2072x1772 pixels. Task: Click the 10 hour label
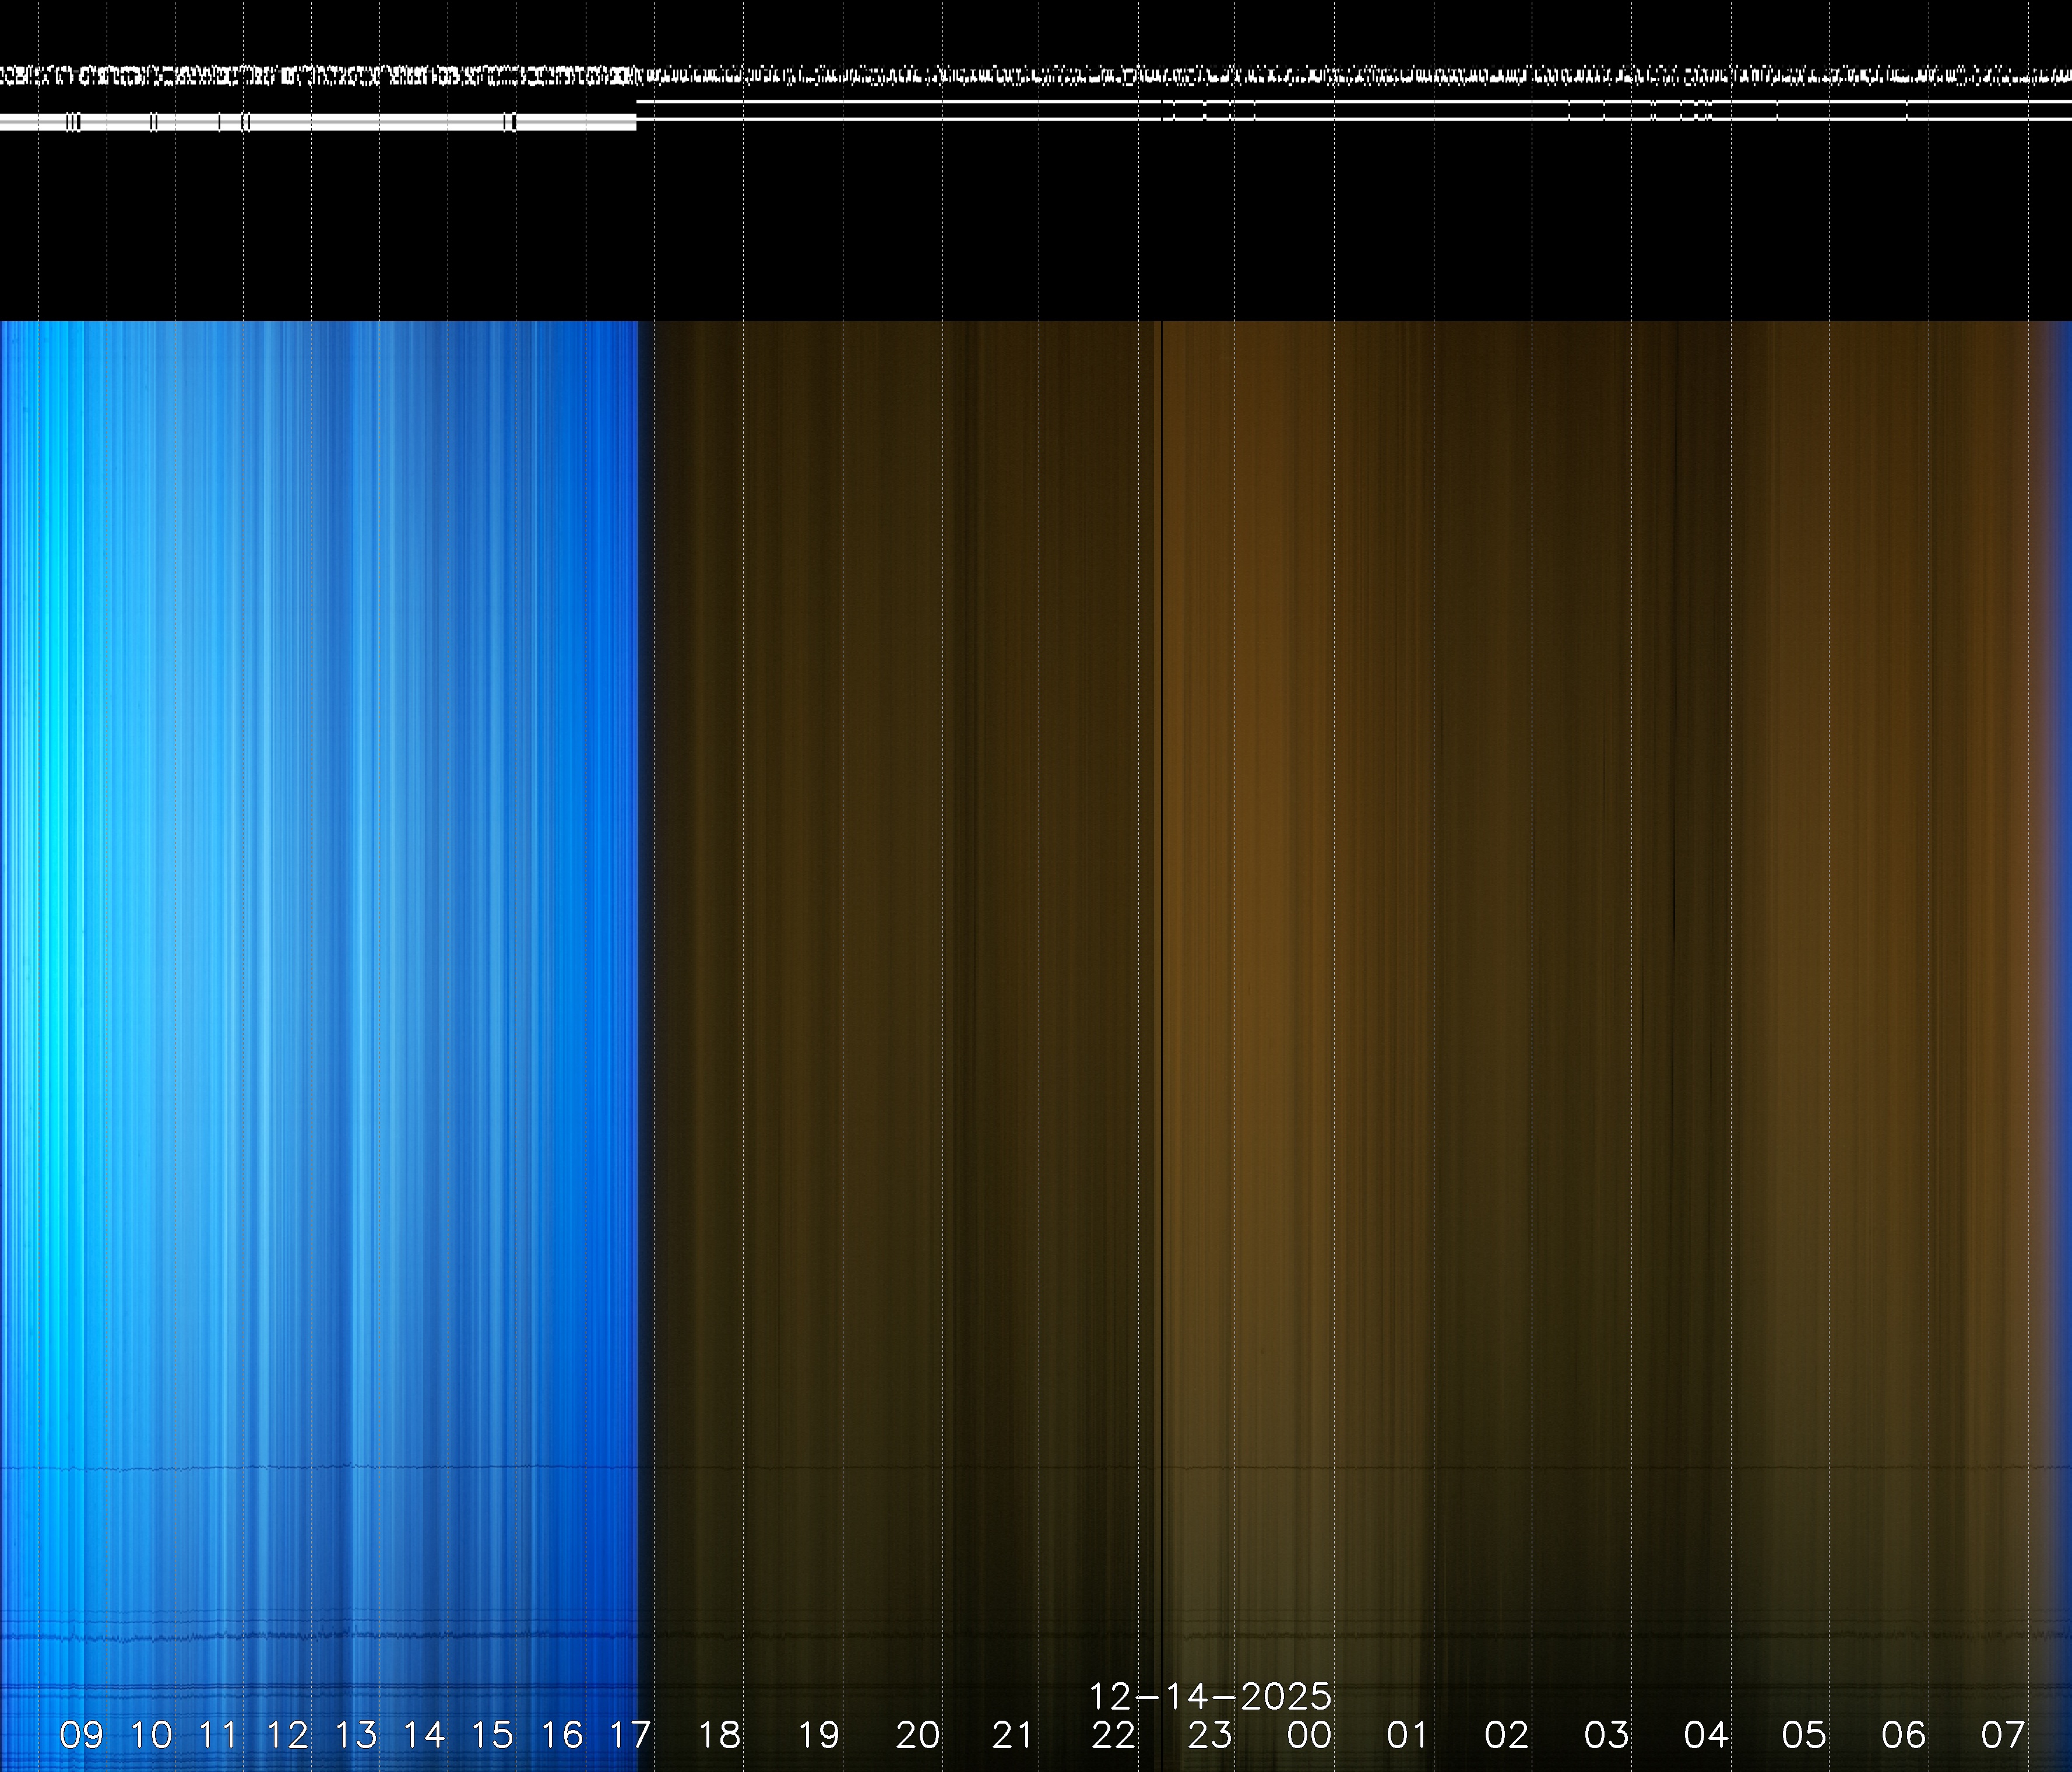pos(151,1735)
